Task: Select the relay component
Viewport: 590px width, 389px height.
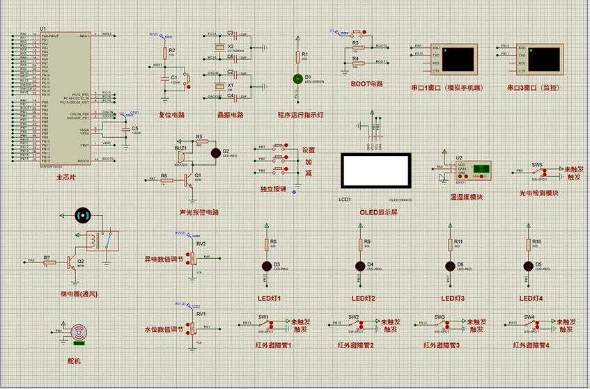Action: [102, 241]
